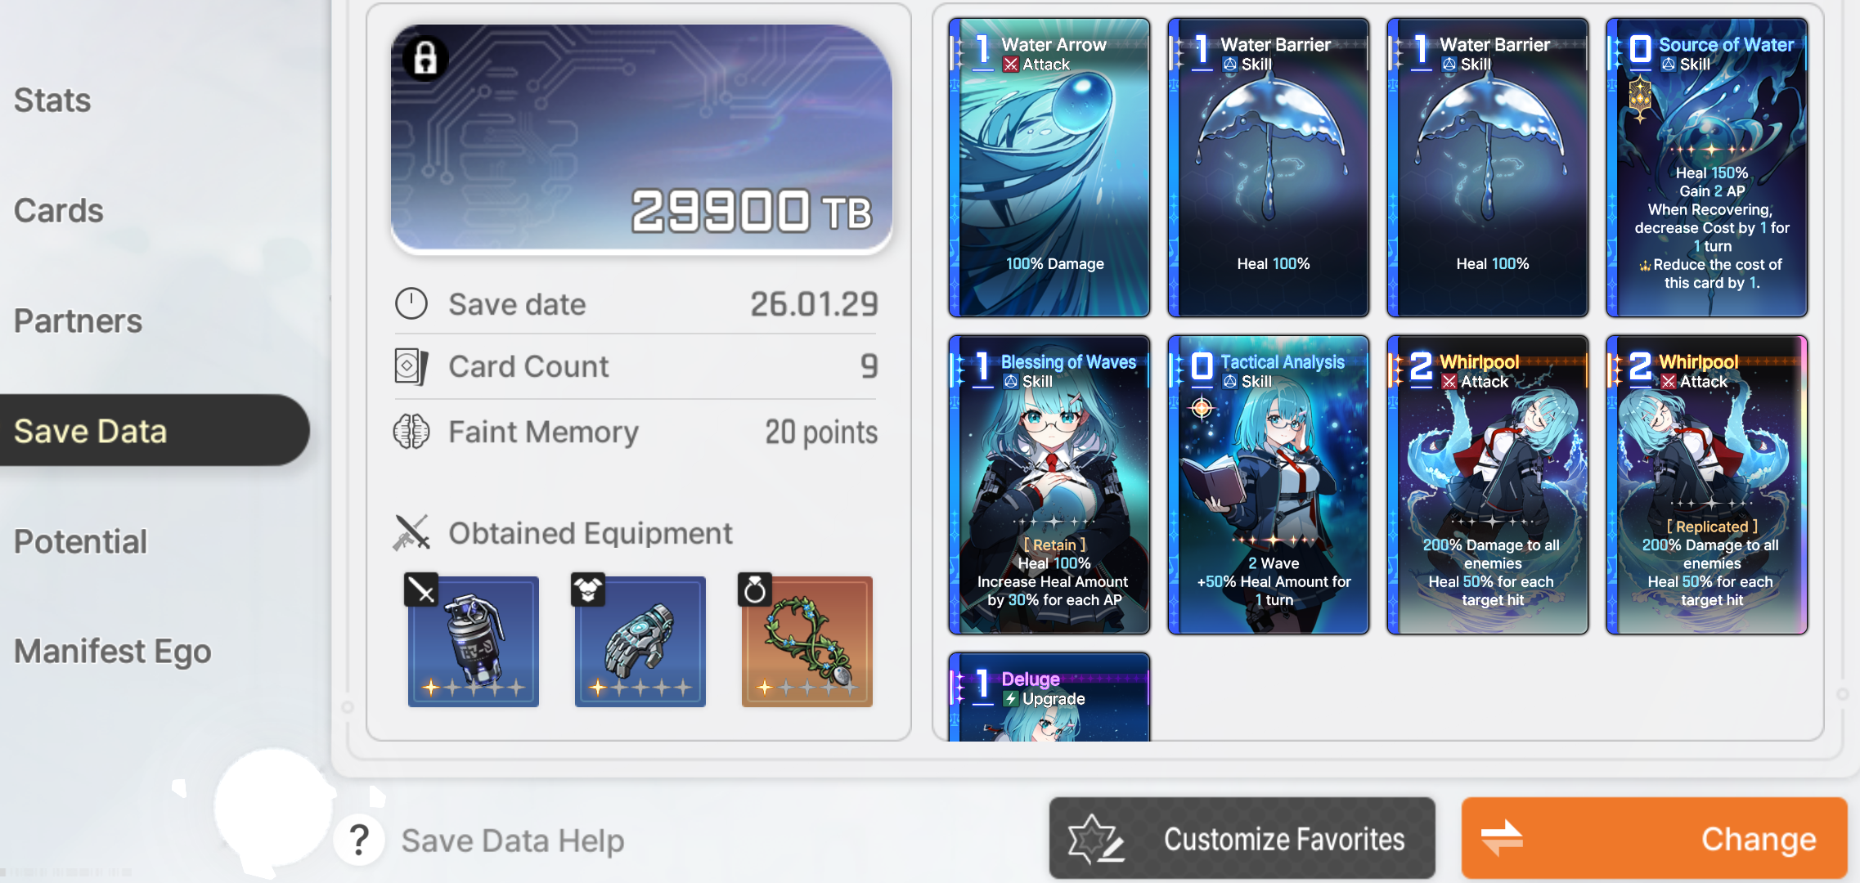This screenshot has width=1860, height=883.
Task: Open the Stats tab
Action: 52,101
